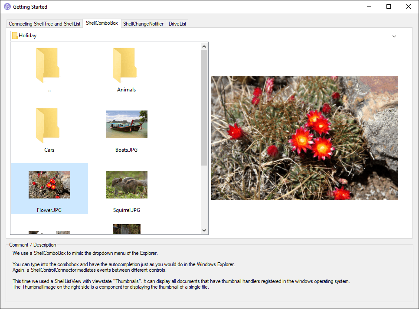Screen dimensions: 419x309
Task: Click the folder icon in Holiday combobox
Action: click(15, 36)
